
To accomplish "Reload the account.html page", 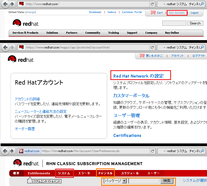I will pos(152,47).
